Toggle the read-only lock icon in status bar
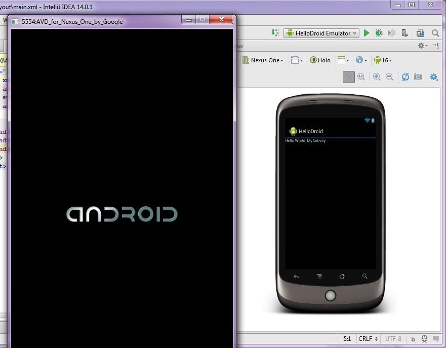Image resolution: width=446 pixels, height=348 pixels. pyautogui.click(x=413, y=338)
